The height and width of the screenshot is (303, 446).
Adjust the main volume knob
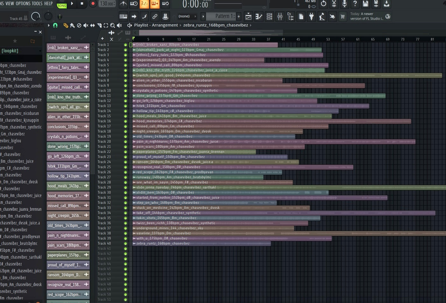tap(36, 16)
